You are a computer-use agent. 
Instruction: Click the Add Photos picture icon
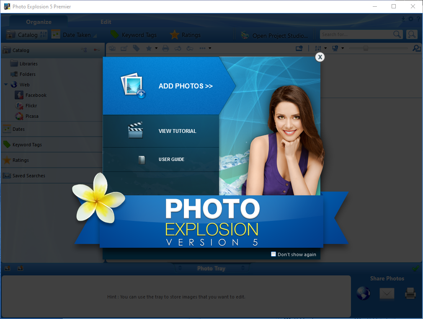pos(133,86)
